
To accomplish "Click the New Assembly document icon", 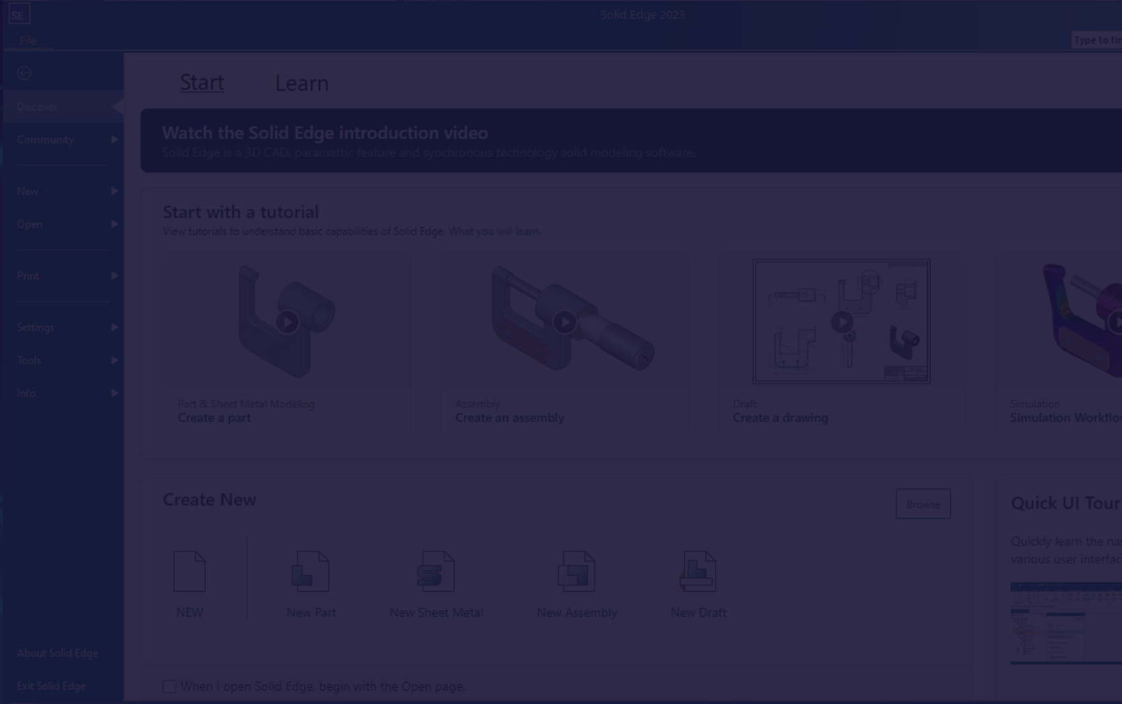I will click(x=576, y=571).
